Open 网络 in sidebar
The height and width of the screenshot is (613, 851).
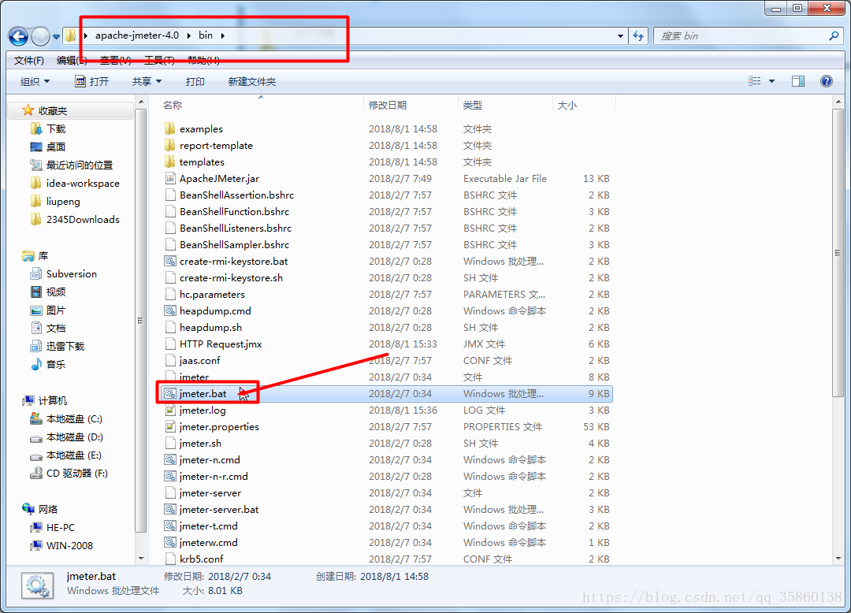tap(48, 509)
